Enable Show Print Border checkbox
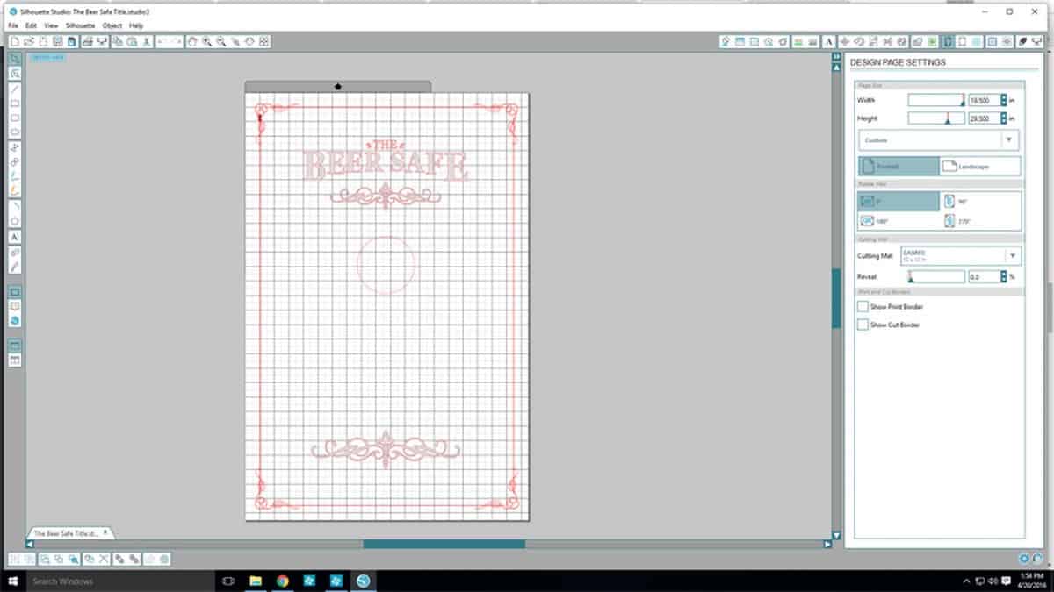Viewport: 1054px width, 592px height. point(863,307)
